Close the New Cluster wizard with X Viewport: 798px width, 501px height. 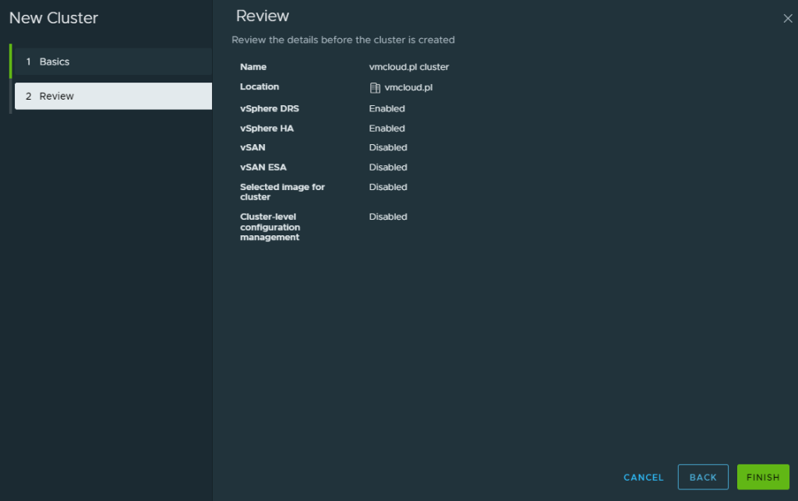pyautogui.click(x=787, y=19)
